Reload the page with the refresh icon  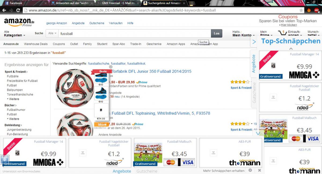click(x=18, y=10)
